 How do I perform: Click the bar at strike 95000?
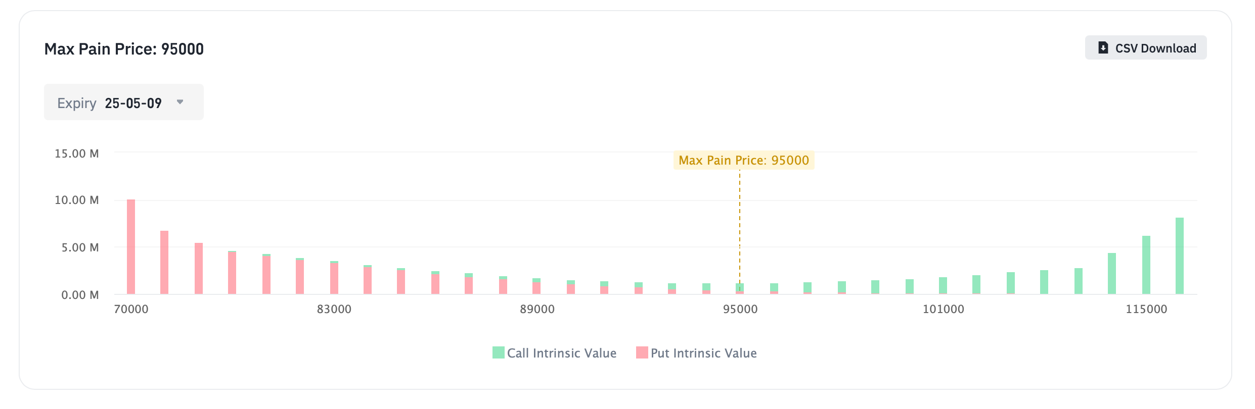click(x=740, y=289)
